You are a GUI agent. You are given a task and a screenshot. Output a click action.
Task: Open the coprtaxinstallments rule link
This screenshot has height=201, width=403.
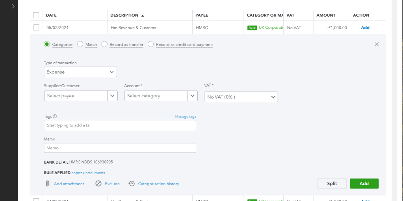click(88, 173)
